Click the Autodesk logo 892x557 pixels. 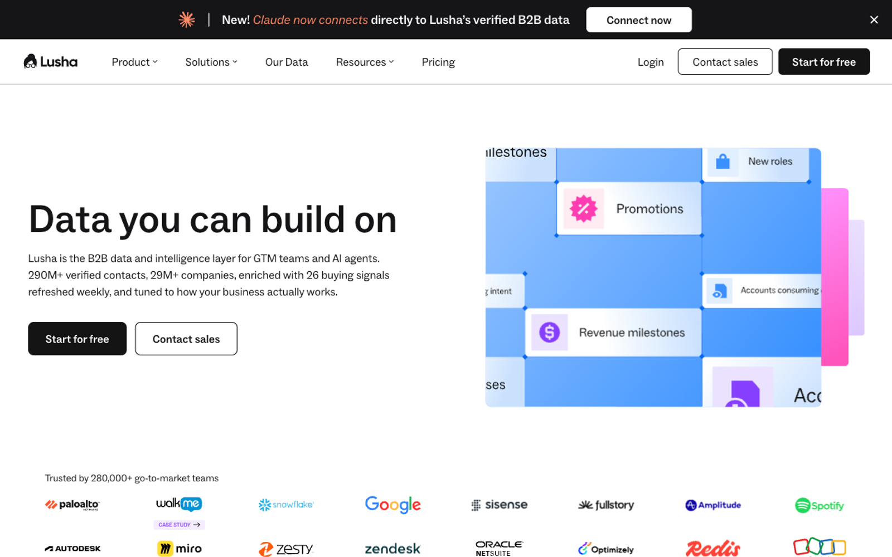click(x=72, y=549)
